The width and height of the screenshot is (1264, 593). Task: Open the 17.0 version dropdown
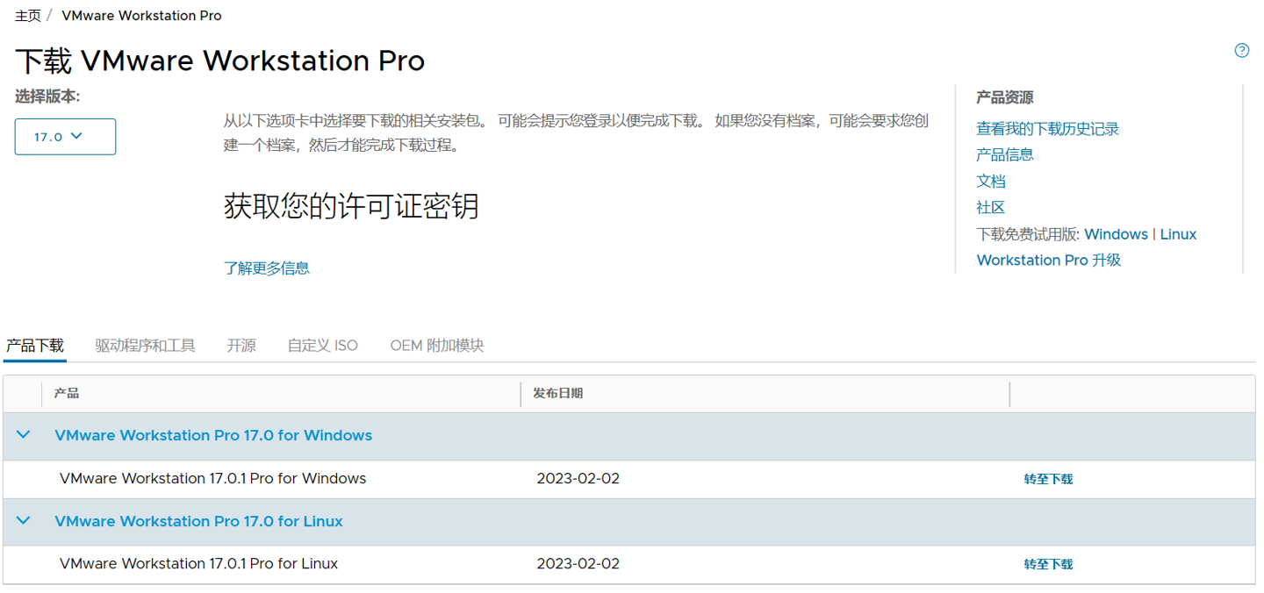65,137
